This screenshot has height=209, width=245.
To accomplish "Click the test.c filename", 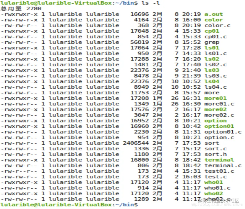I will (215, 177).
